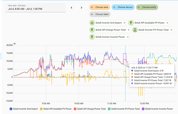The image size is (178, 114).
Task: Open SolaX API Available PV Power entity chip
Action: pos(149,23)
